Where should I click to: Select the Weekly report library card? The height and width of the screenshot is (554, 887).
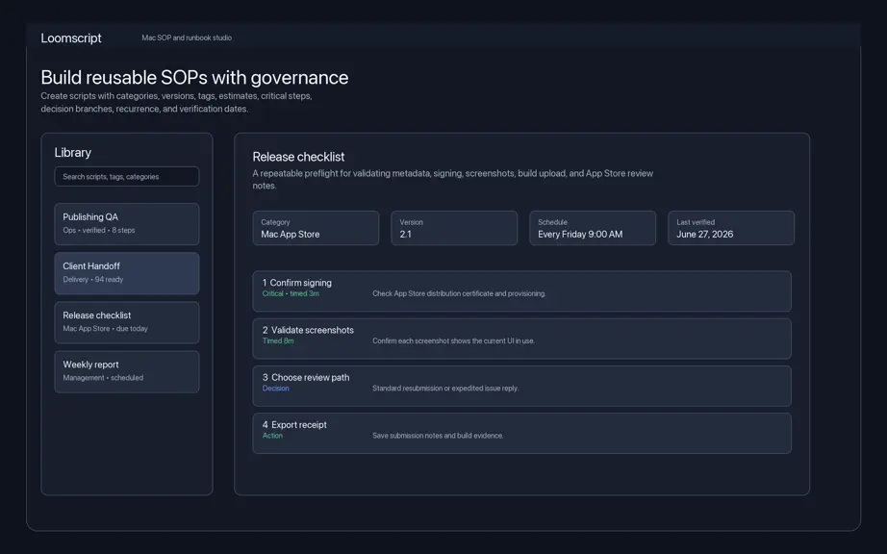(127, 371)
